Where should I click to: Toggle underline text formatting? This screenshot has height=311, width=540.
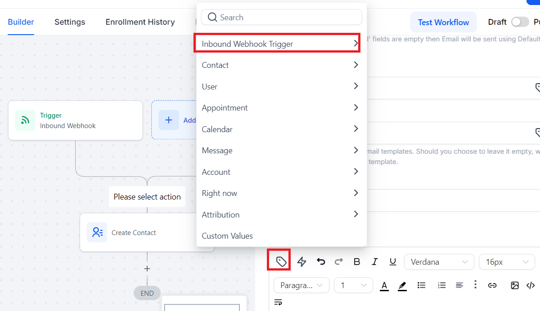[x=392, y=262]
